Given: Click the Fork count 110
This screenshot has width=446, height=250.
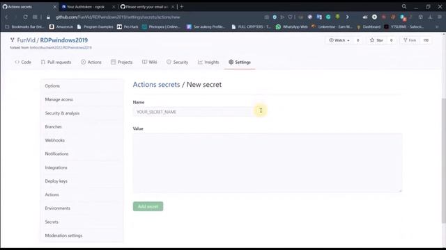Looking at the screenshot, I should pos(426,40).
